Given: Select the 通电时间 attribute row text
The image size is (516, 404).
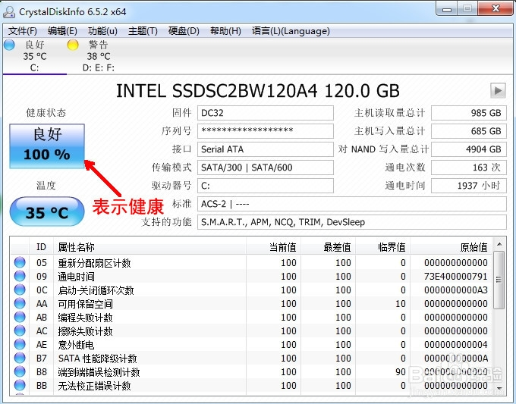Looking at the screenshot, I should click(76, 277).
